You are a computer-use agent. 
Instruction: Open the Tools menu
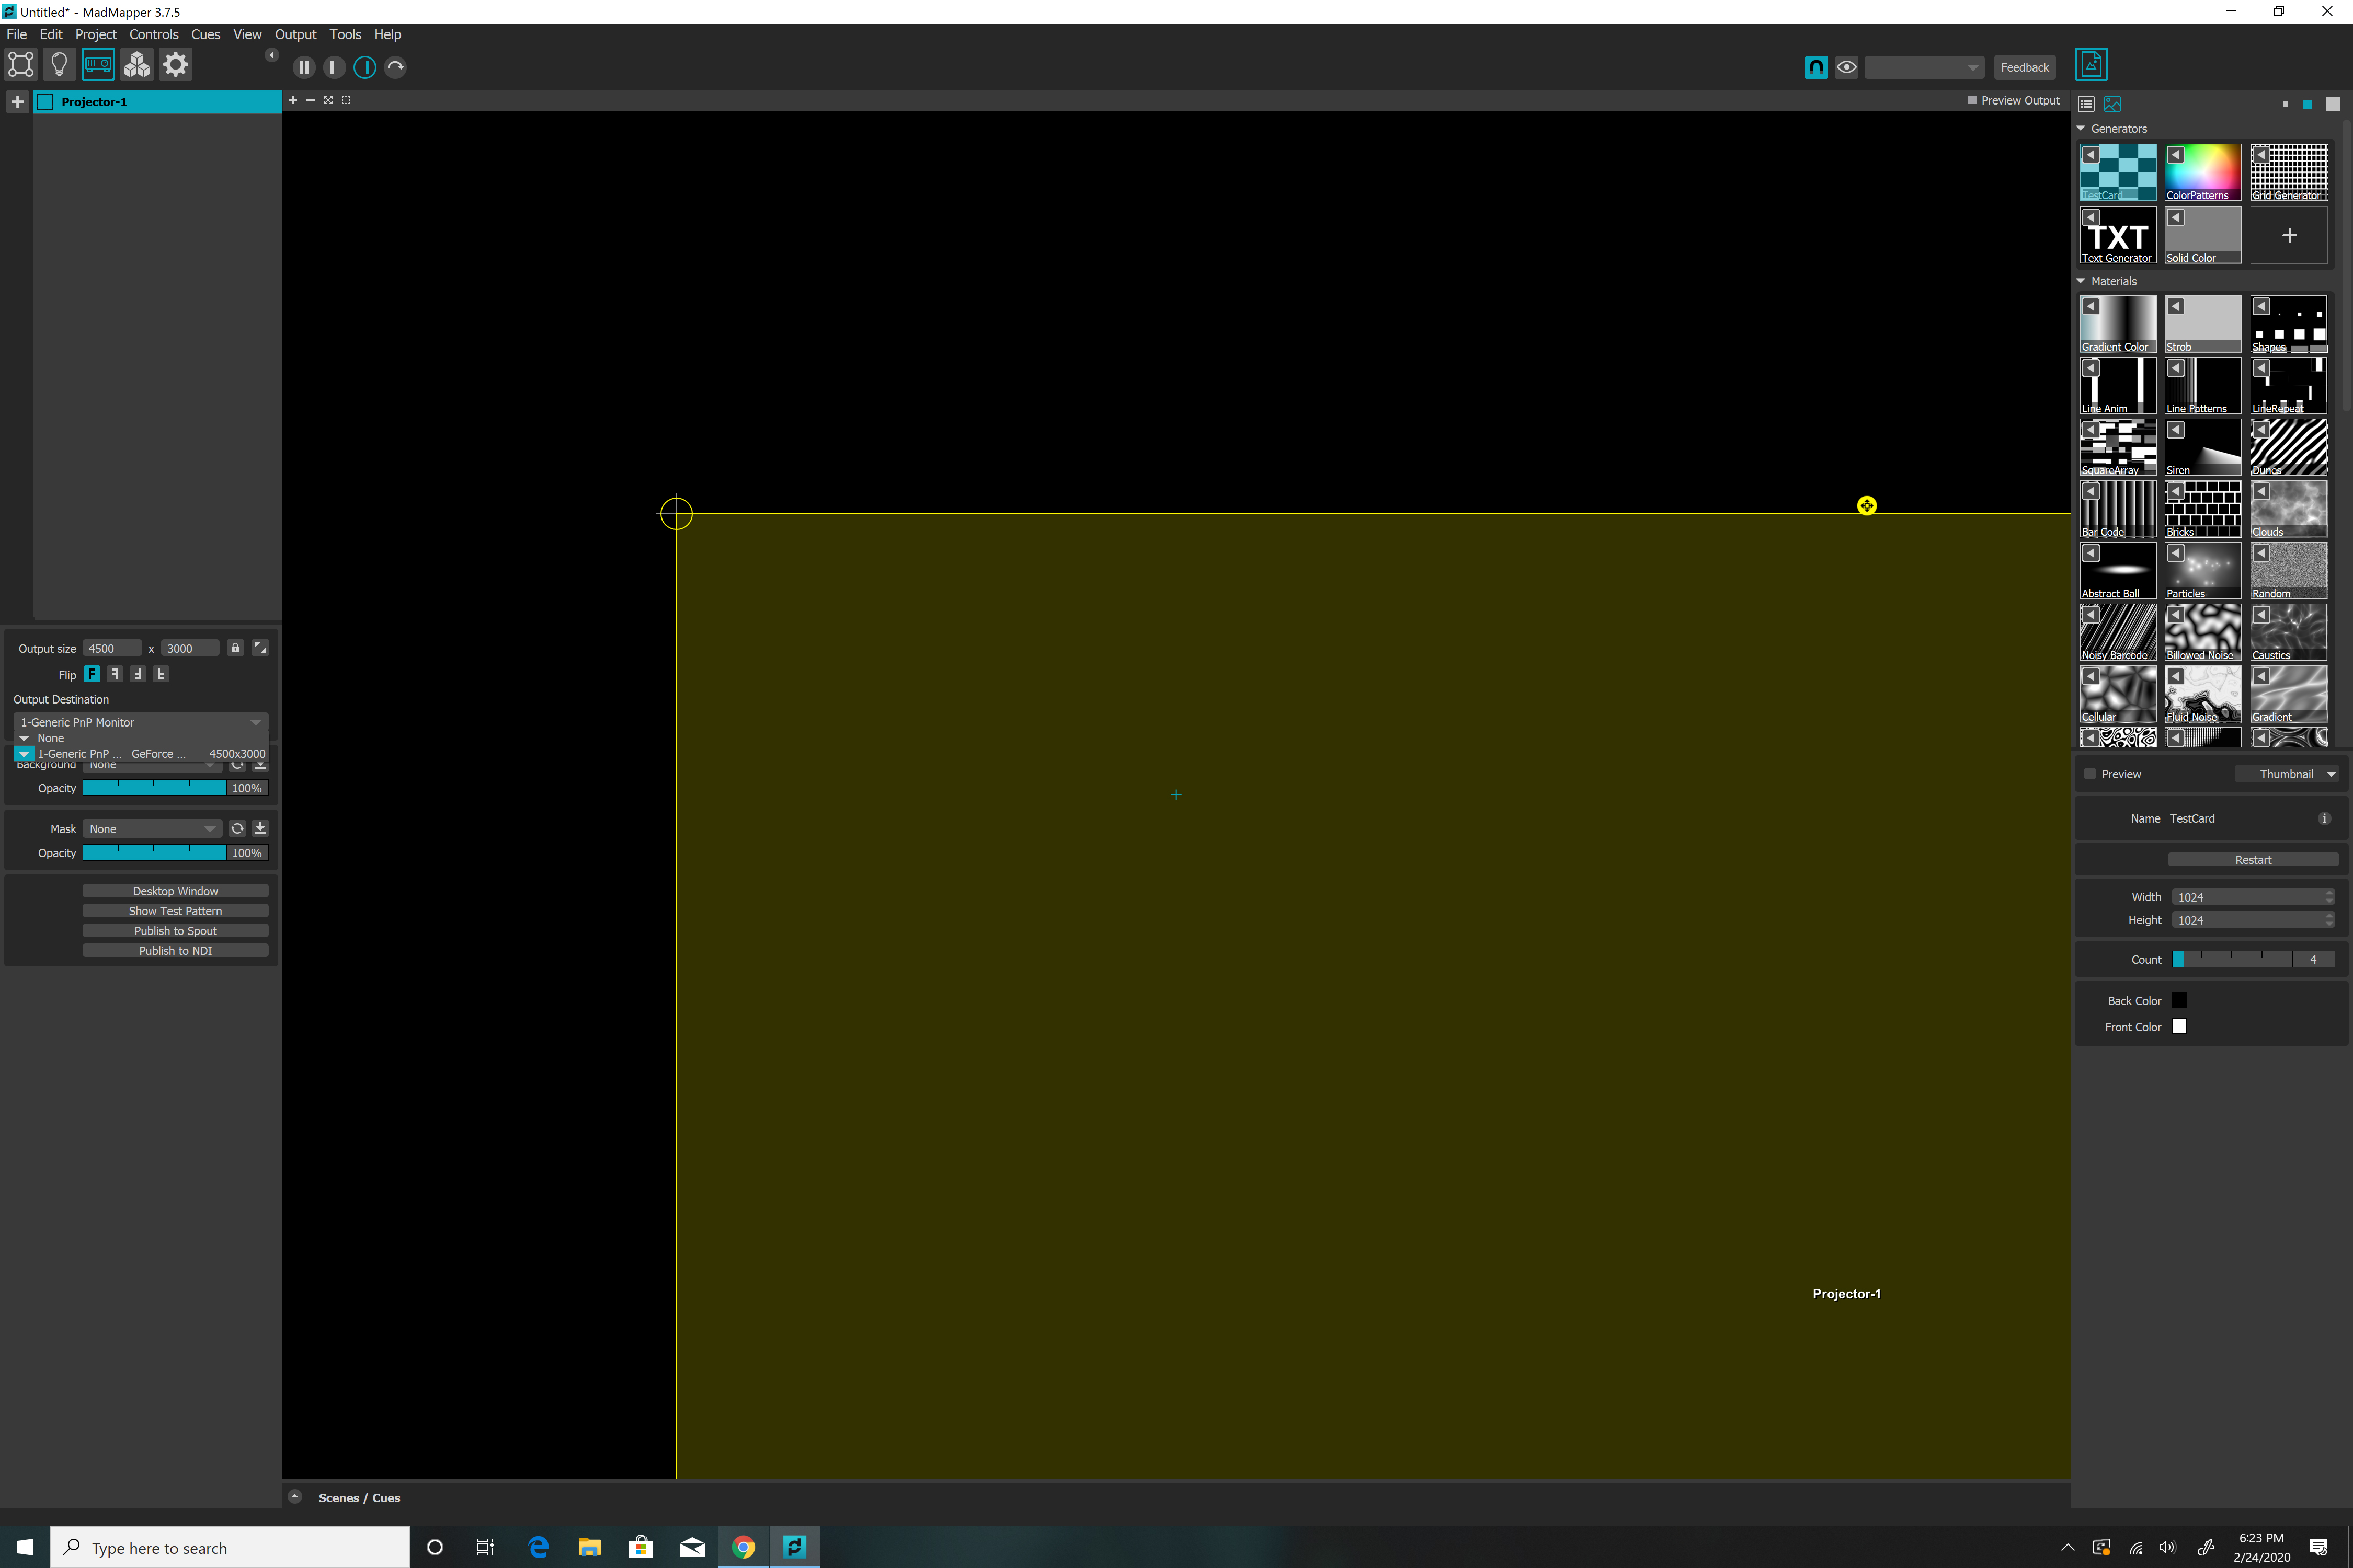[345, 34]
